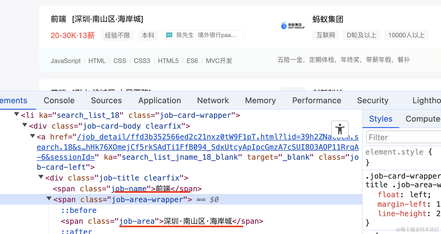The height and width of the screenshot is (234, 441).
Task: Switch to the Performance tab
Action: 317,101
